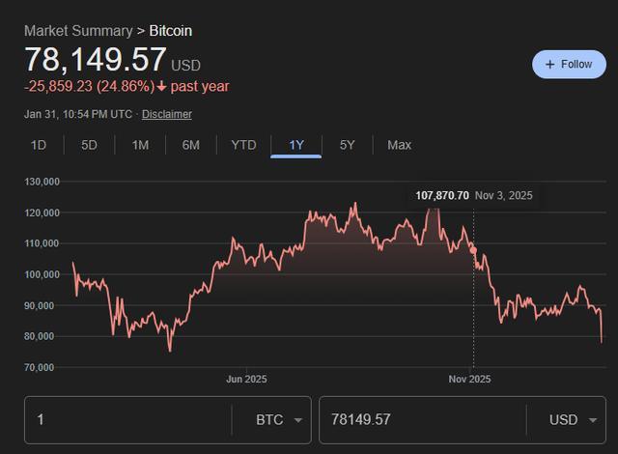Switch to the 5D time range
Screen dimensions: 618x454
coord(89,145)
